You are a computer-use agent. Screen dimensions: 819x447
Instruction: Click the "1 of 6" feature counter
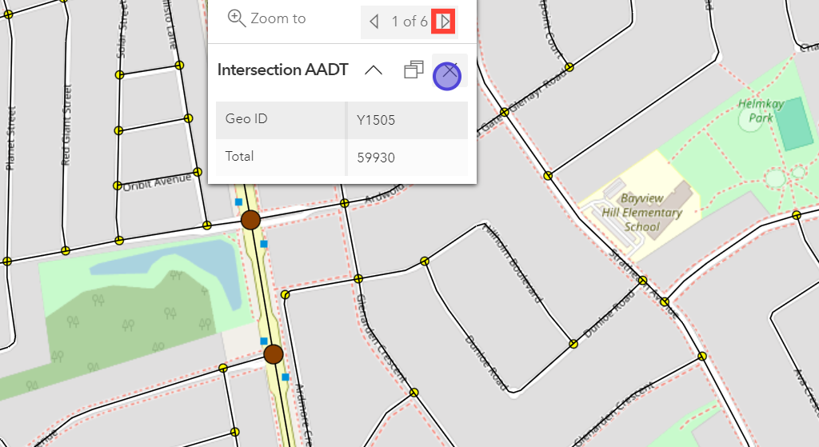(409, 22)
